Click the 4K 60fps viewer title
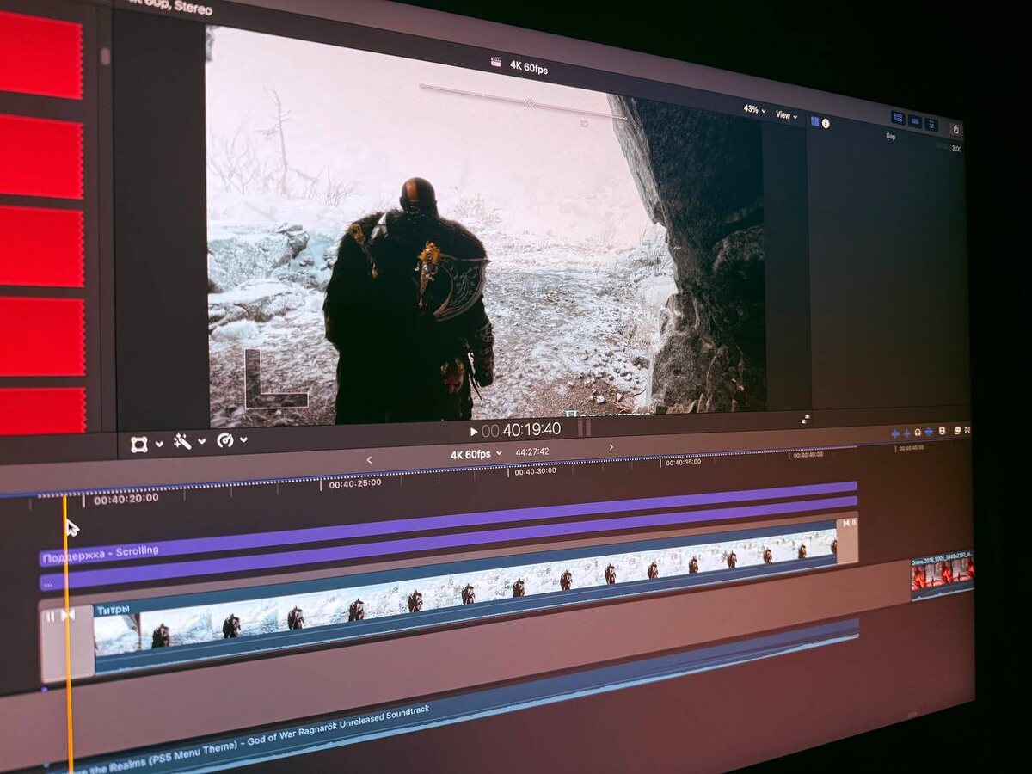The image size is (1032, 774). [529, 66]
